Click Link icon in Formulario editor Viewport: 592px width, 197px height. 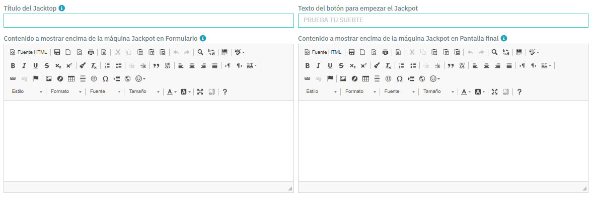click(13, 79)
